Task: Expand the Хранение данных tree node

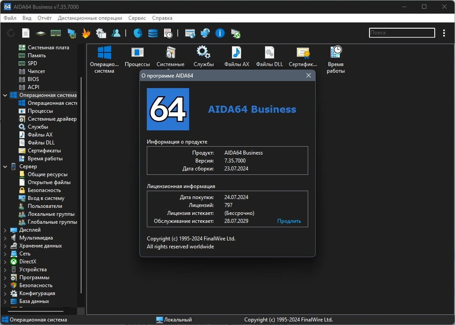Action: coord(5,246)
